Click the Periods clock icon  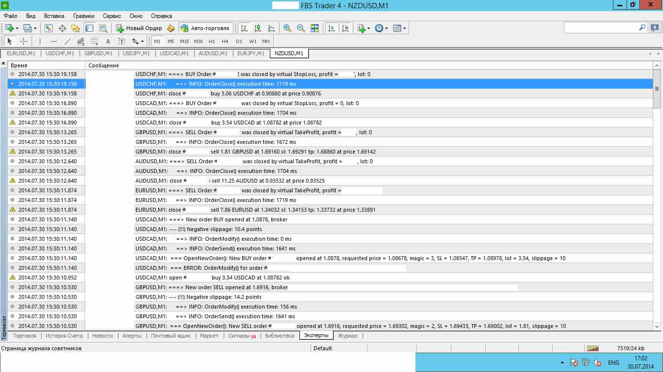[379, 28]
